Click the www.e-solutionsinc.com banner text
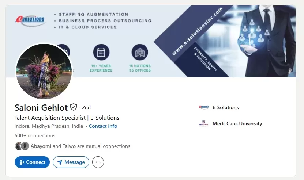Image resolution: width=304 pixels, height=180 pixels. pos(198,32)
